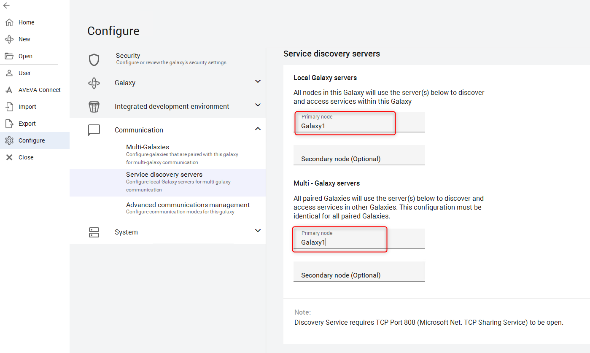Click the Home house icon
This screenshot has height=353, width=590.
coord(9,22)
